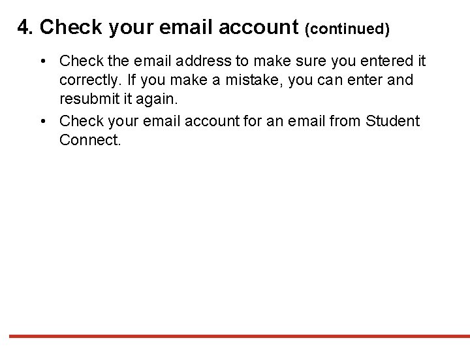Click the word "Student" in the second bullet

pyautogui.click(x=394, y=121)
